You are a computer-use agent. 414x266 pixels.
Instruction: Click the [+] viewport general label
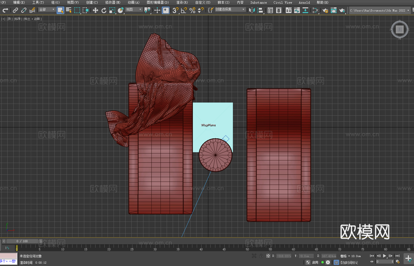[x=3, y=19]
